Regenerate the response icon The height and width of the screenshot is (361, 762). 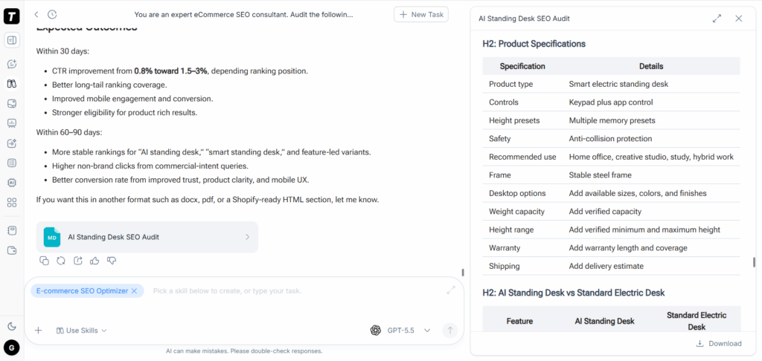point(61,261)
